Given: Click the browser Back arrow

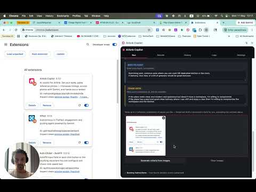Looking at the screenshot, I should 4,30.
